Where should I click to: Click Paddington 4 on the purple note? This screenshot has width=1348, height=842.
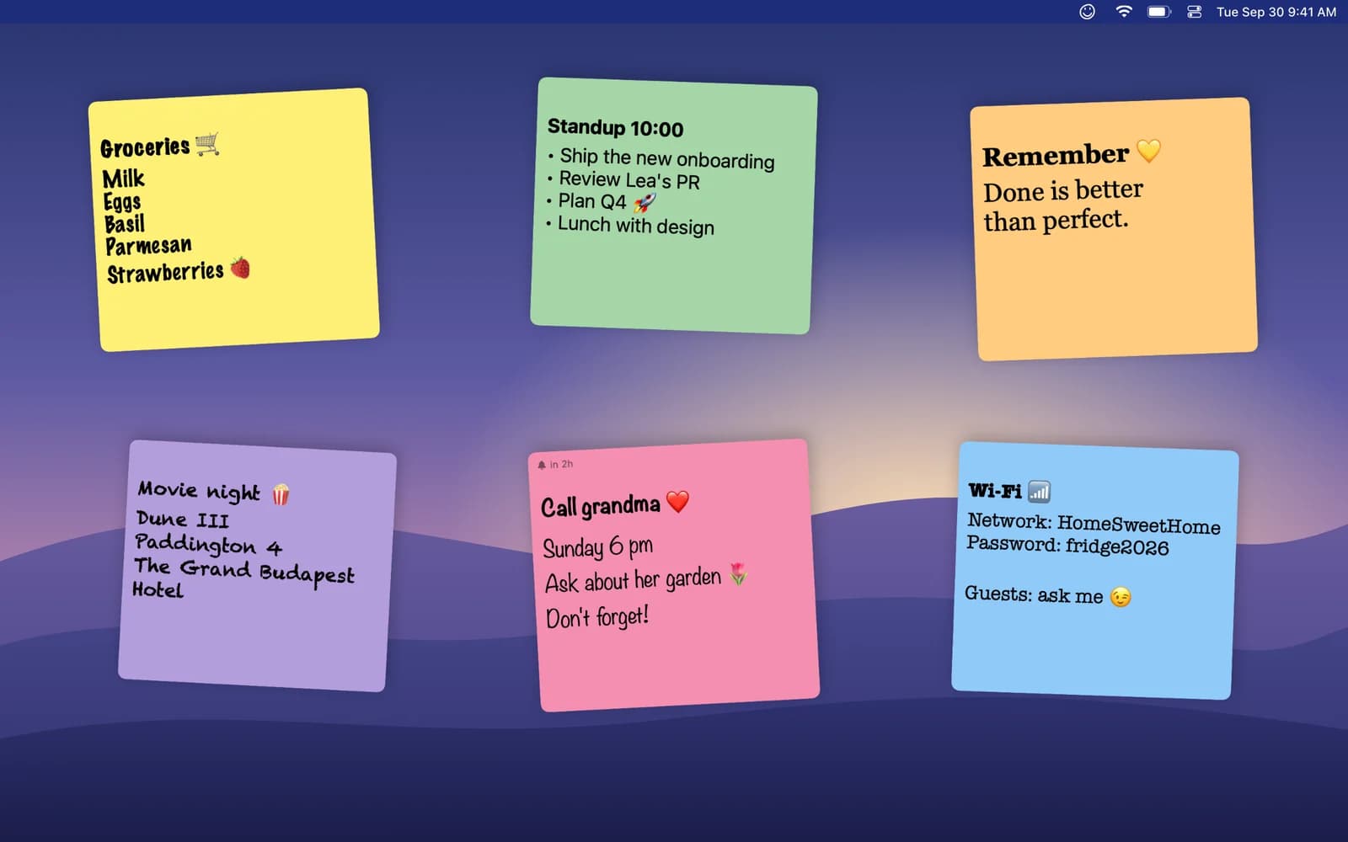coord(208,544)
